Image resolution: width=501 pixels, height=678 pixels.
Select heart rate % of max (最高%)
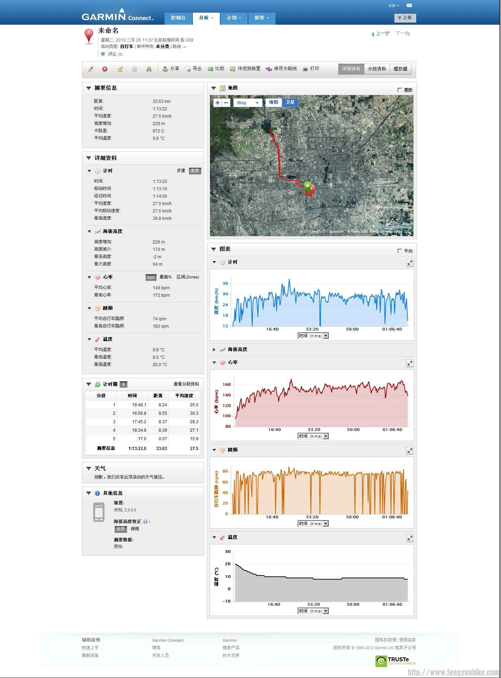(x=166, y=277)
